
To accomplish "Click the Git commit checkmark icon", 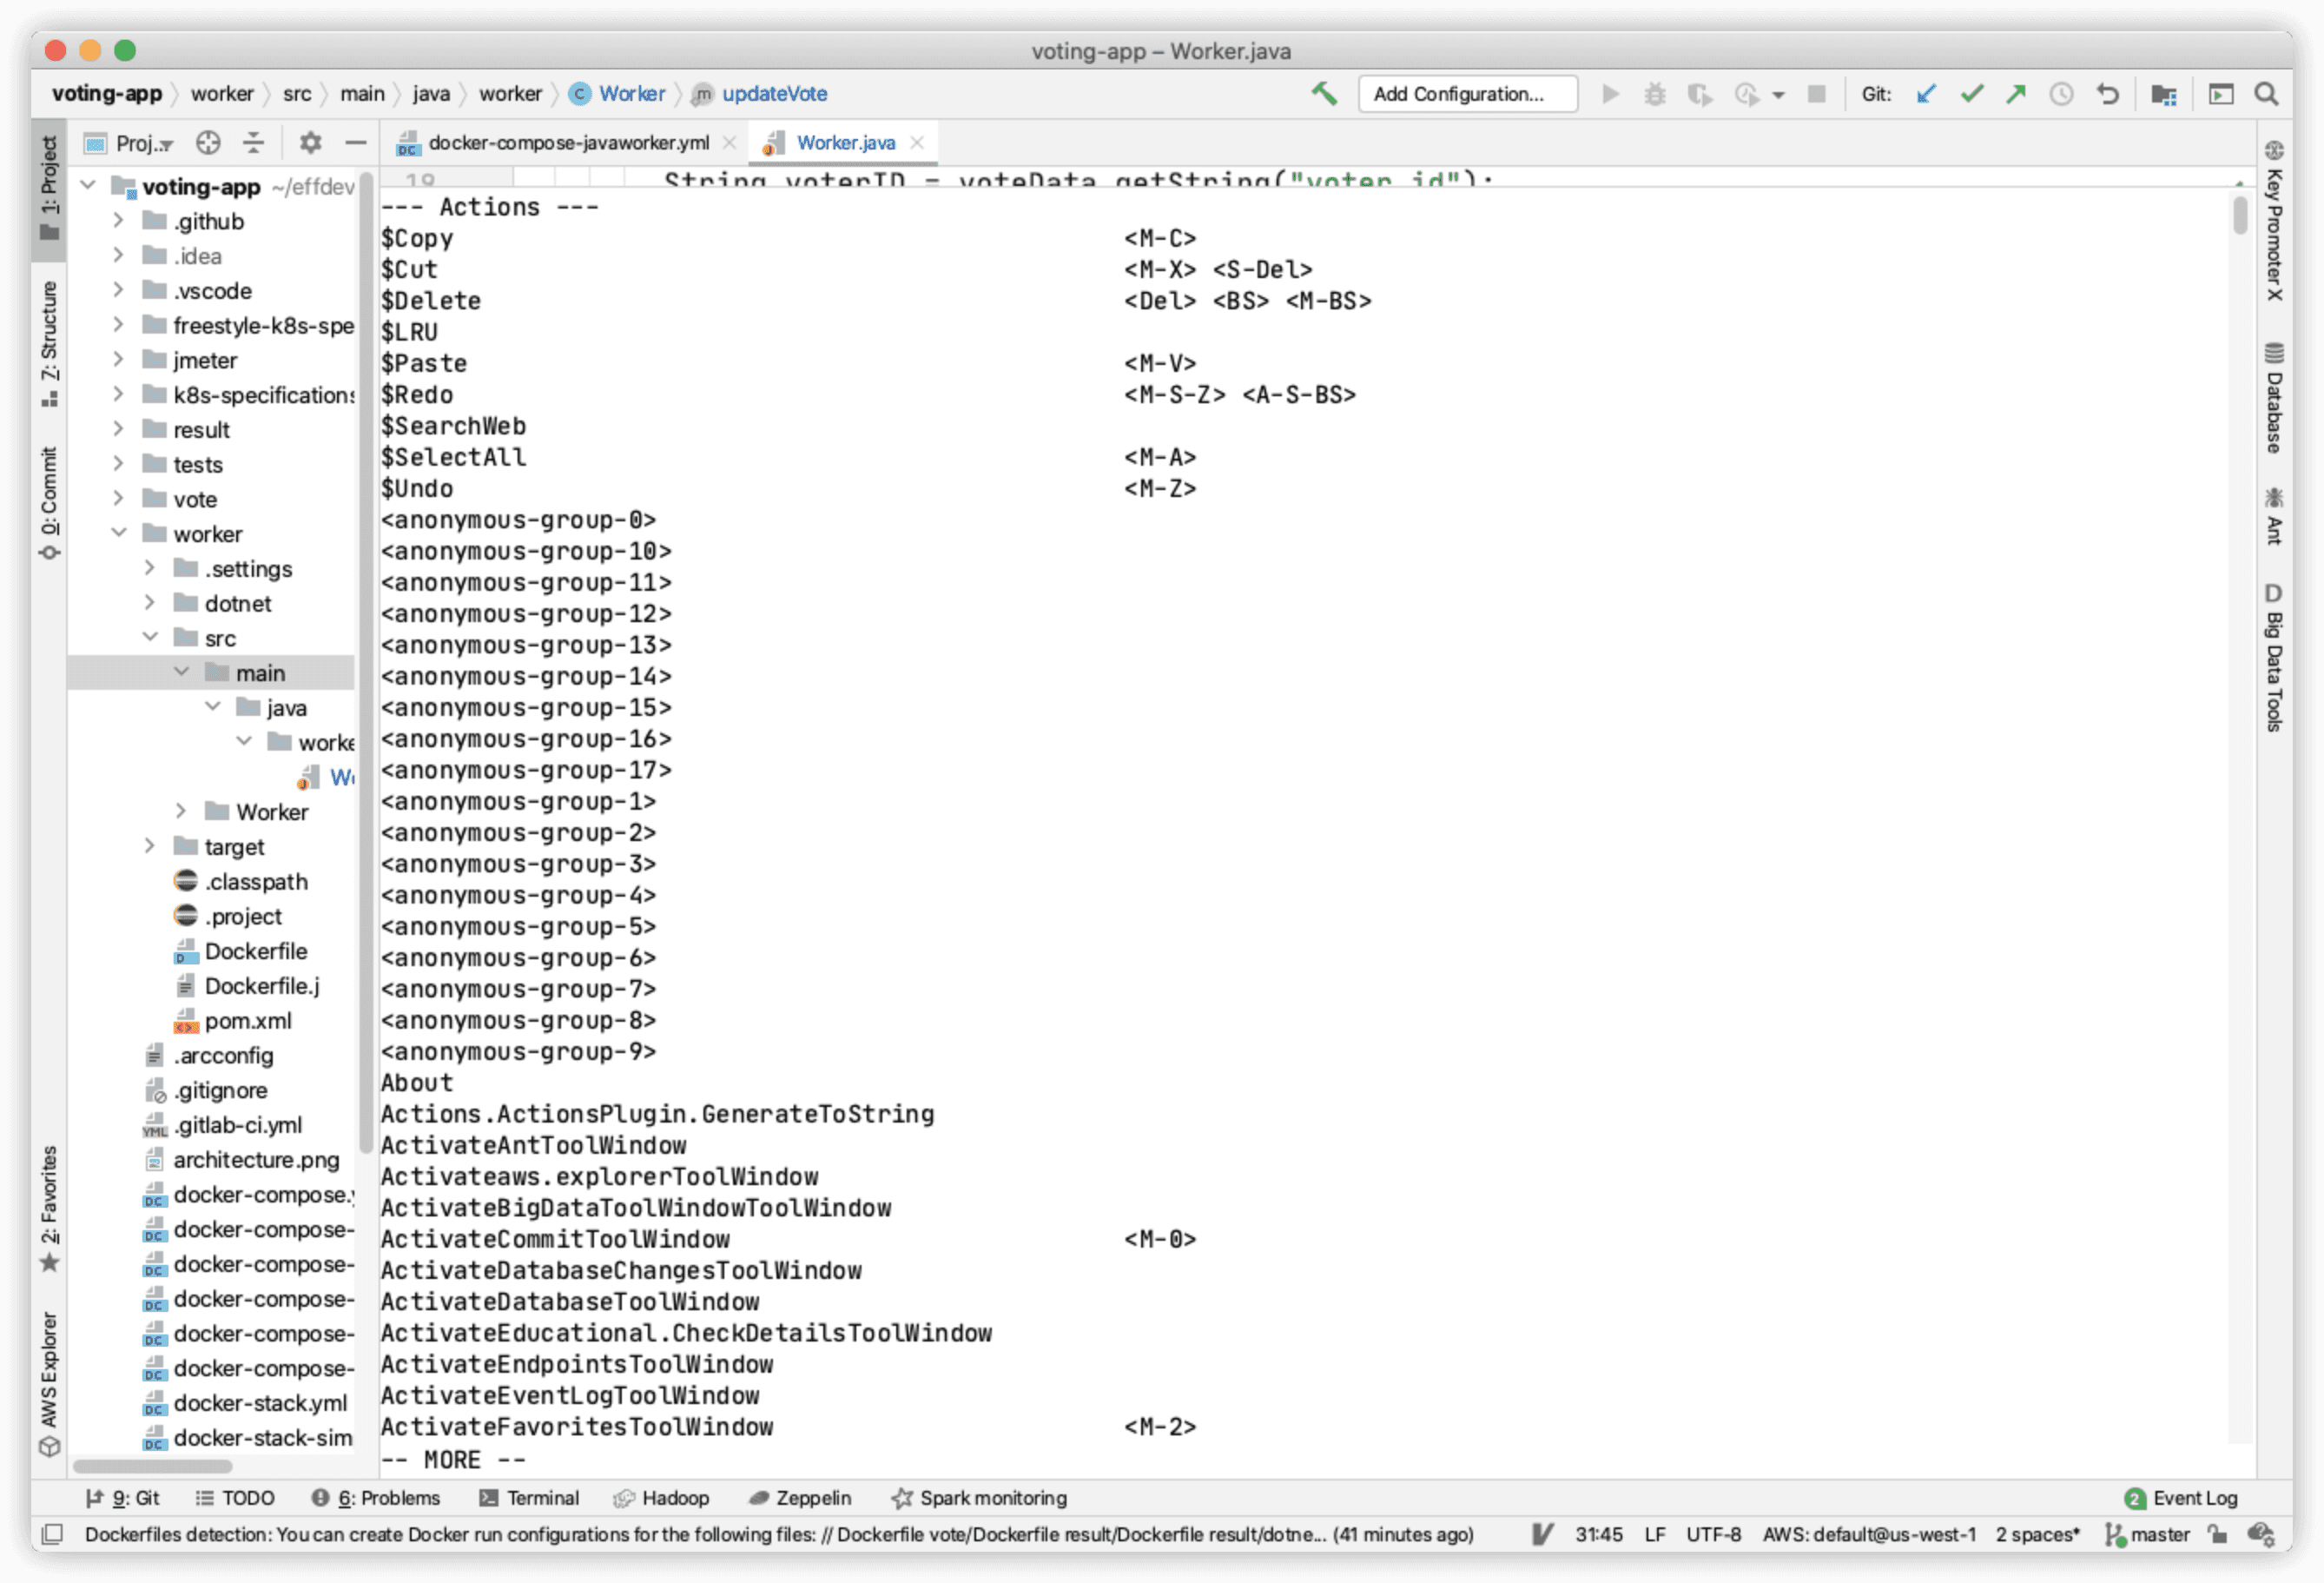I will coord(1971,94).
